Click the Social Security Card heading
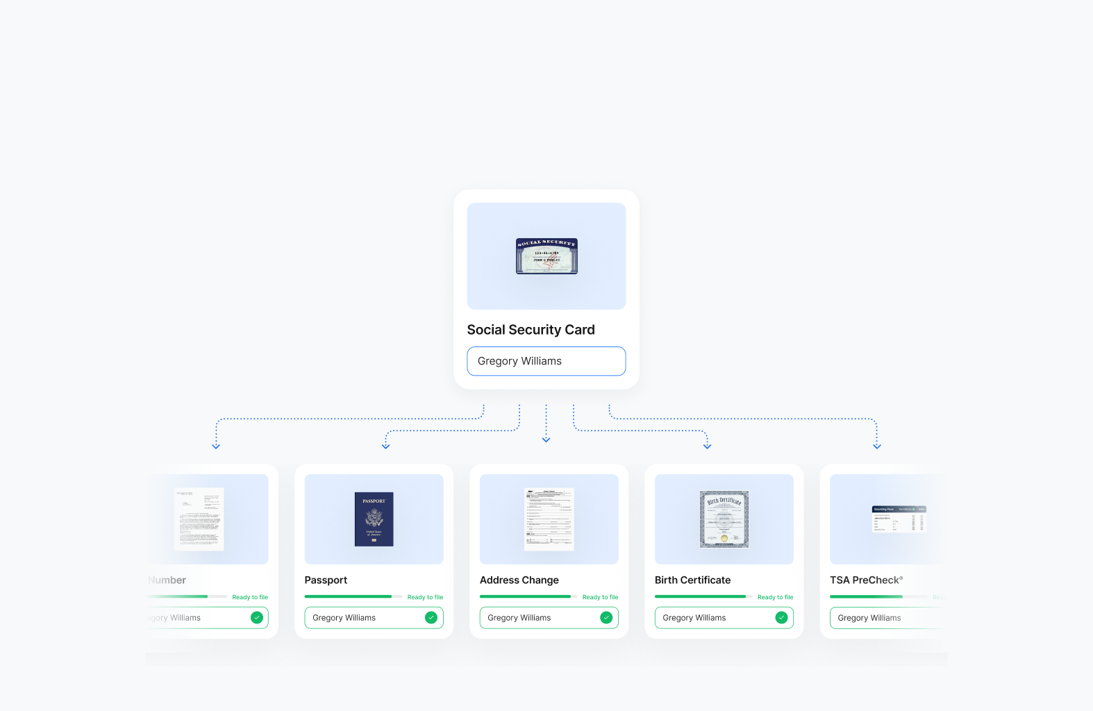 [x=531, y=330]
